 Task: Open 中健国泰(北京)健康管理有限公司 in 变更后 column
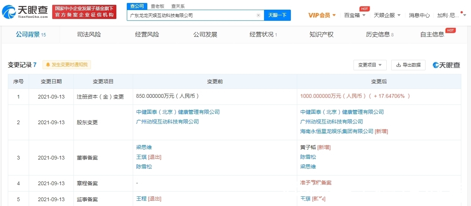(342, 112)
